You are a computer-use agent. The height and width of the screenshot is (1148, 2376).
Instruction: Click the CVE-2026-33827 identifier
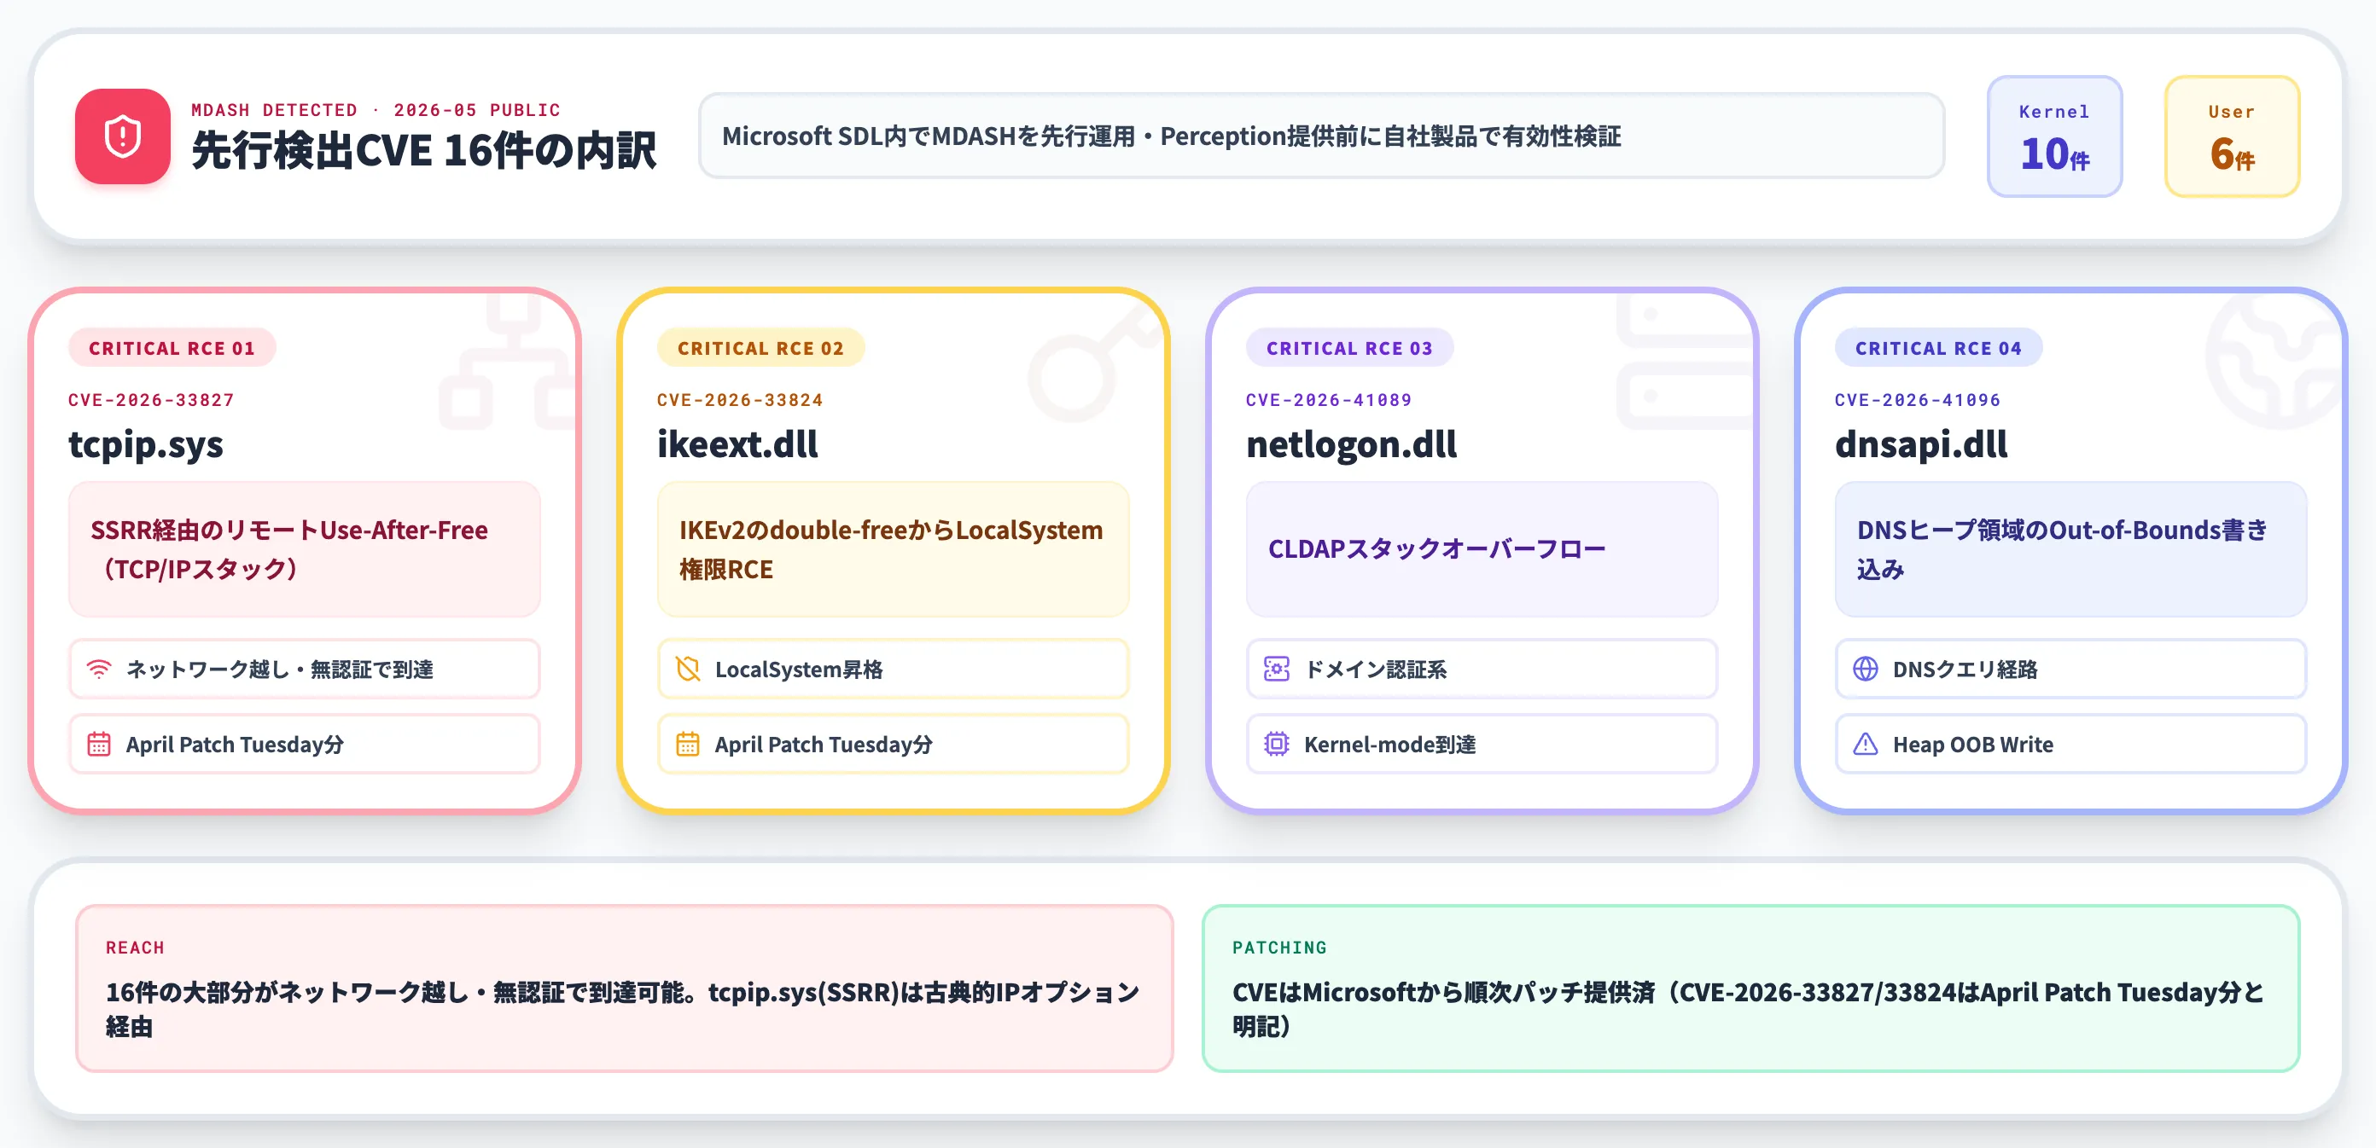click(151, 400)
